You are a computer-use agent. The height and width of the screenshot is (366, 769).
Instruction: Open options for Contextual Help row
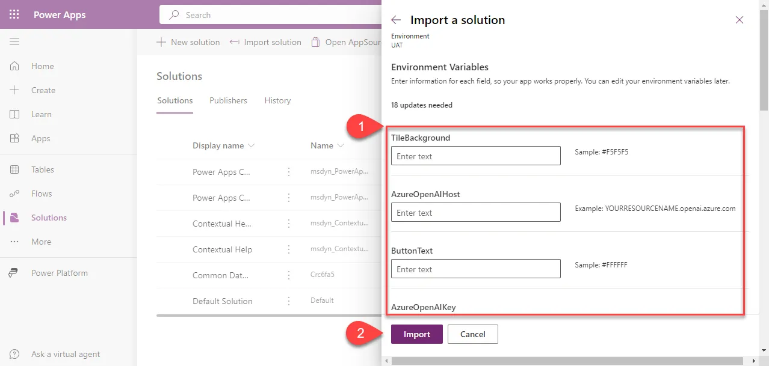(x=289, y=249)
